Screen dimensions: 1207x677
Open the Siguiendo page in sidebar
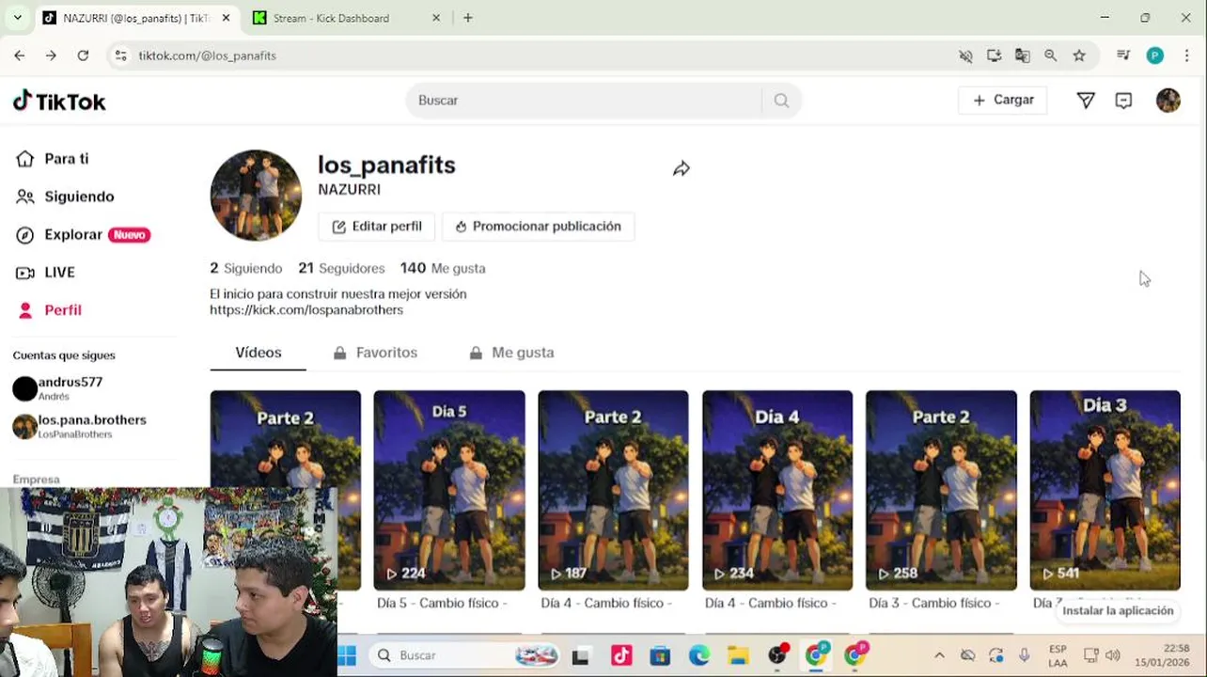(66, 197)
